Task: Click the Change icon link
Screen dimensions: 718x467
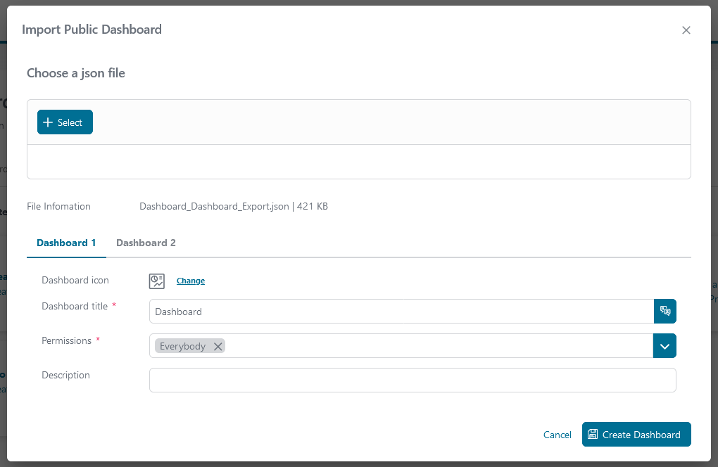Action: pos(191,281)
